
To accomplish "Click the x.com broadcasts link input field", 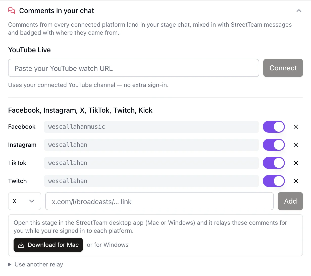I will tap(160, 201).
